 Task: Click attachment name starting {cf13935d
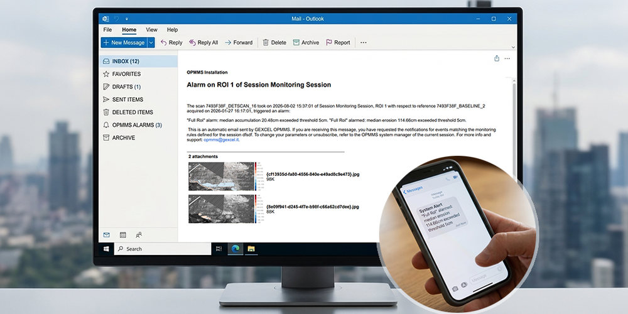click(312, 175)
